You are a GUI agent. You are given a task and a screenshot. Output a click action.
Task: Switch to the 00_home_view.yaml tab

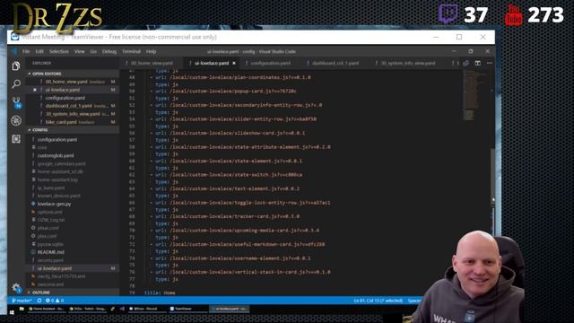[x=152, y=63]
